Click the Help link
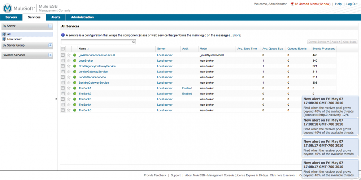The image size is (361, 180). tap(338, 4)
